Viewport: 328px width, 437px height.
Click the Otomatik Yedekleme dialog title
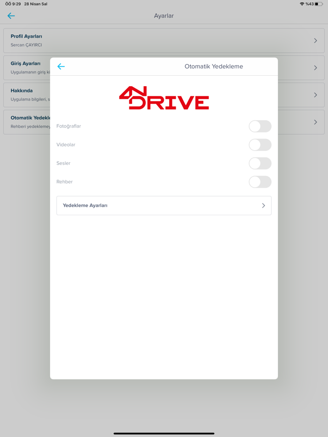click(214, 66)
